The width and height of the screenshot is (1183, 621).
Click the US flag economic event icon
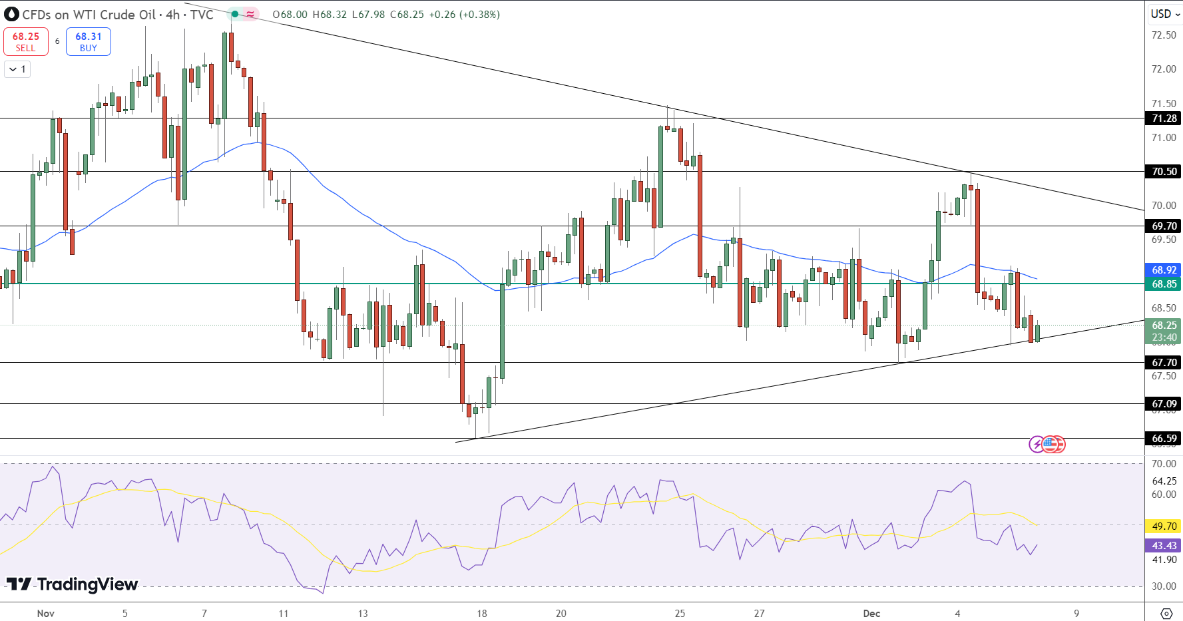tap(1050, 445)
